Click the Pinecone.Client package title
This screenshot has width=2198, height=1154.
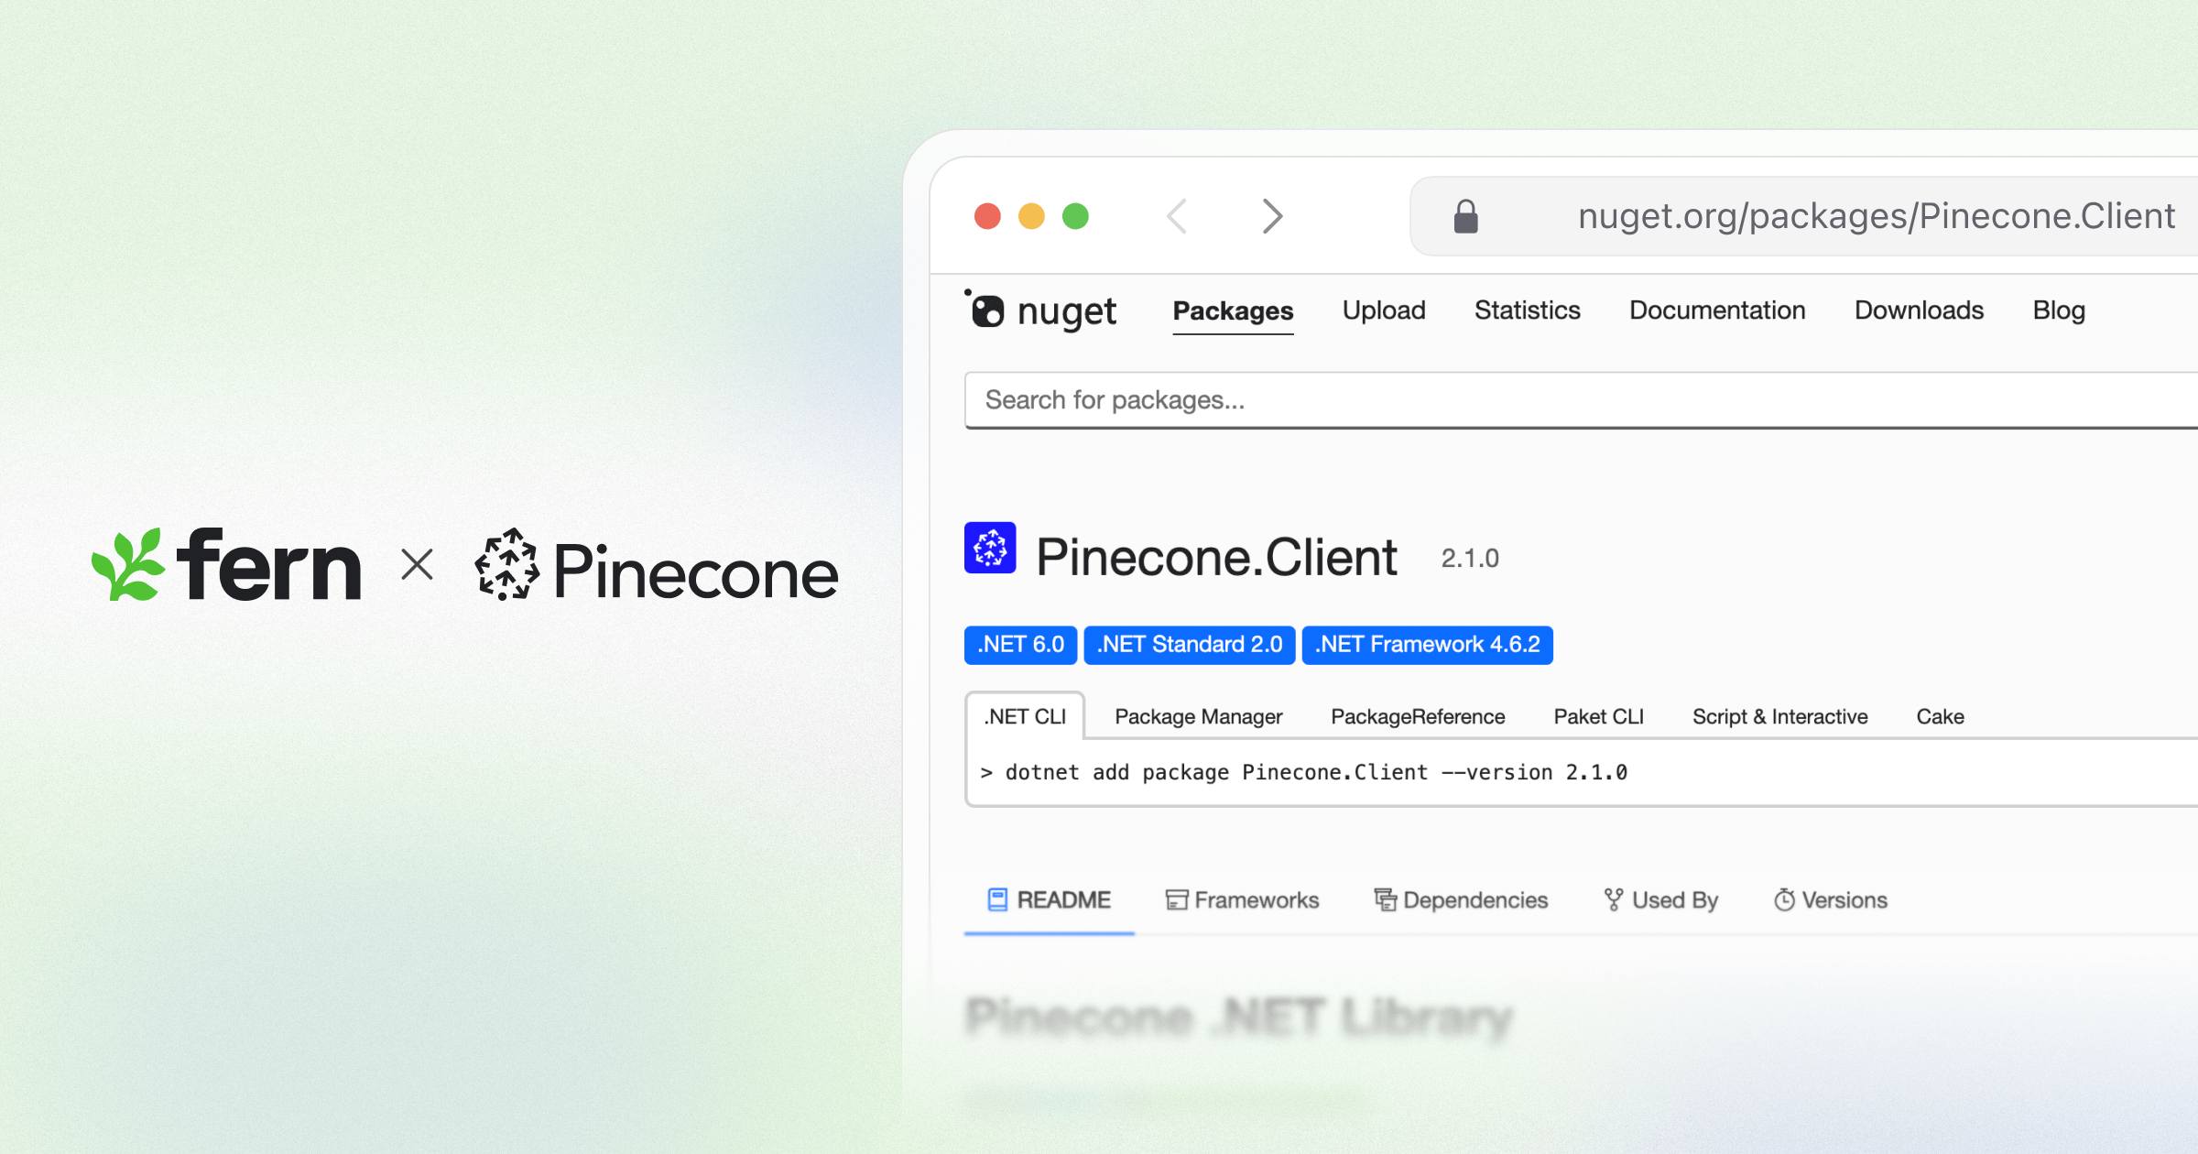pyautogui.click(x=1216, y=557)
